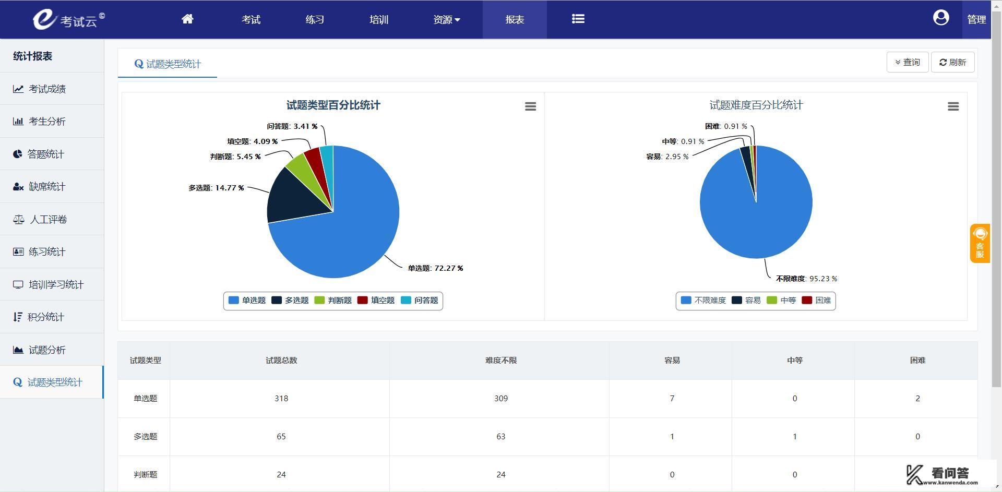Open the 客服 customer service widget
1002x492 pixels.
(x=980, y=243)
